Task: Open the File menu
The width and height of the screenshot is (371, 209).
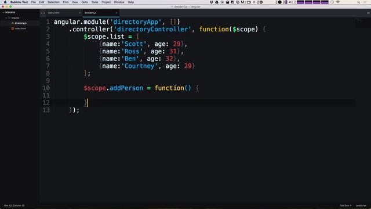Action: pos(34,2)
